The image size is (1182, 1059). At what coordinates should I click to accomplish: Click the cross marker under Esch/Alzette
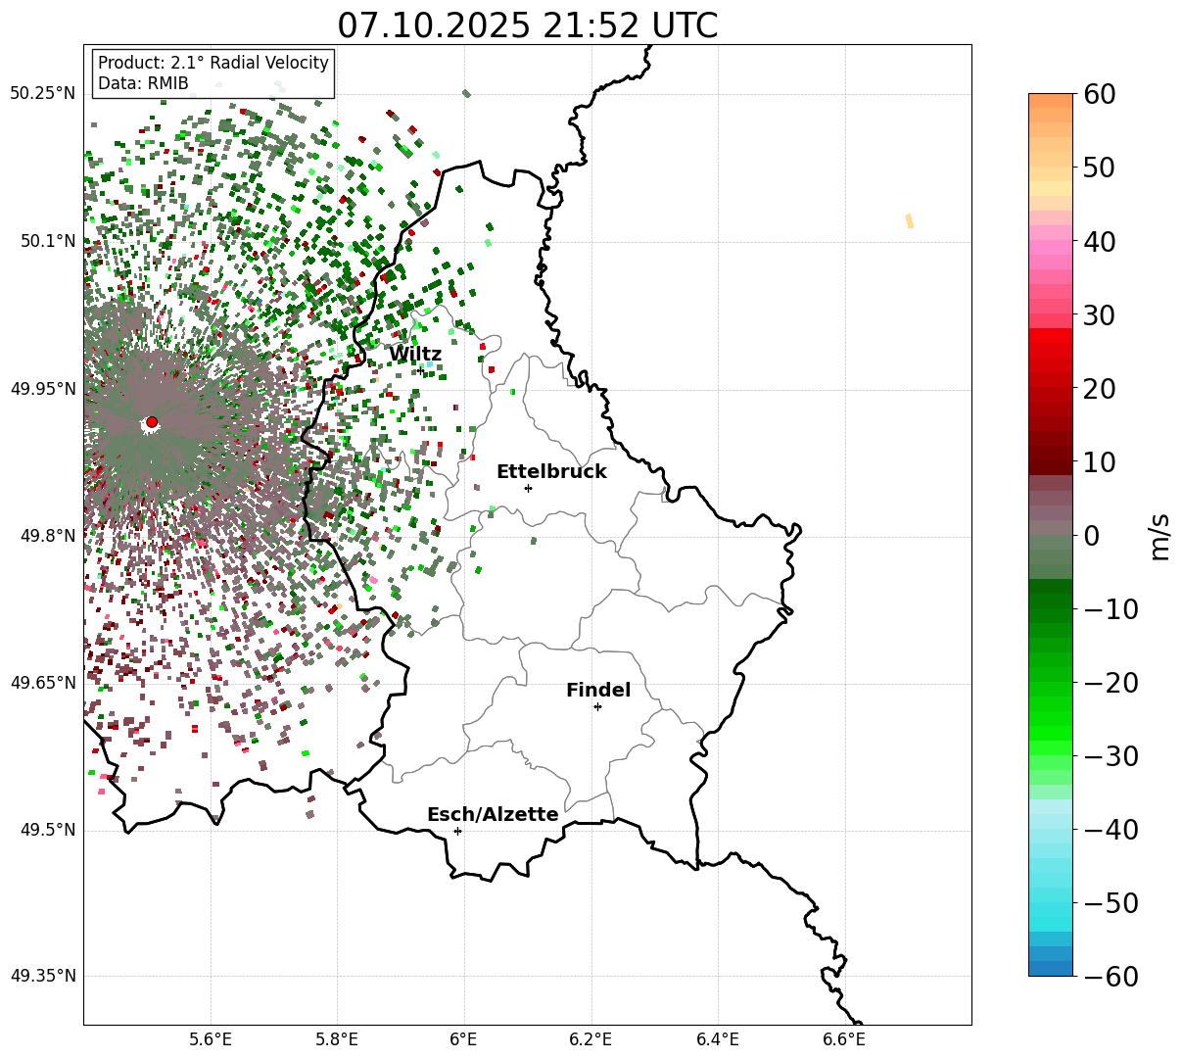pyautogui.click(x=457, y=831)
